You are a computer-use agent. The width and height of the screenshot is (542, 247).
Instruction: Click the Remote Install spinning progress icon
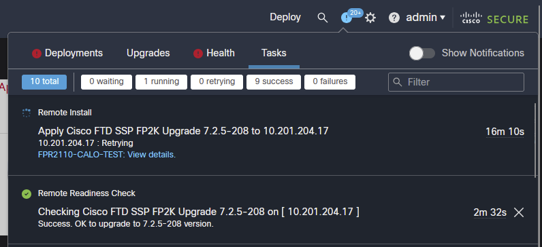tap(27, 113)
